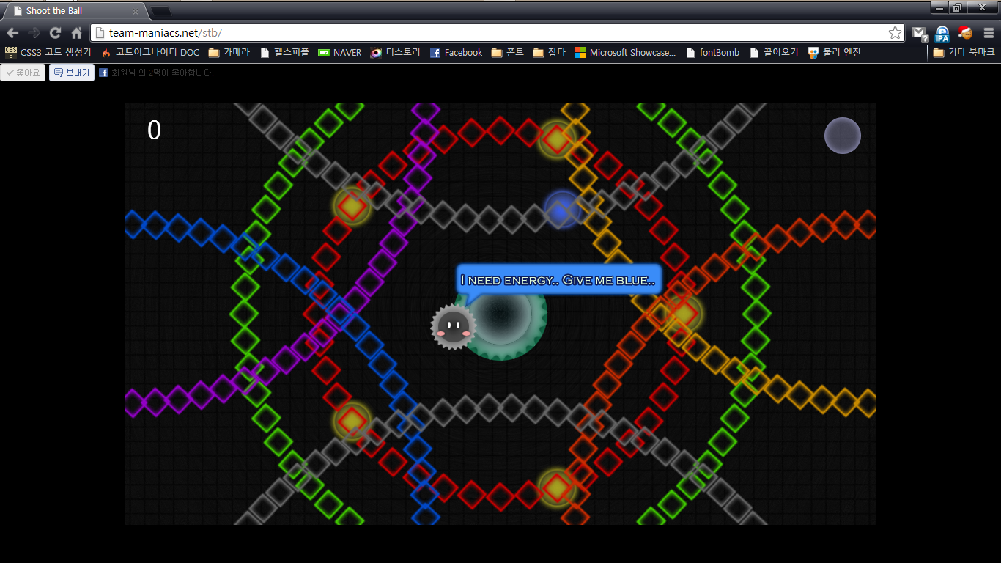Click the text "회원님 외 2명이 좋아합니다."
The width and height of the screenshot is (1001, 563).
tap(162, 73)
